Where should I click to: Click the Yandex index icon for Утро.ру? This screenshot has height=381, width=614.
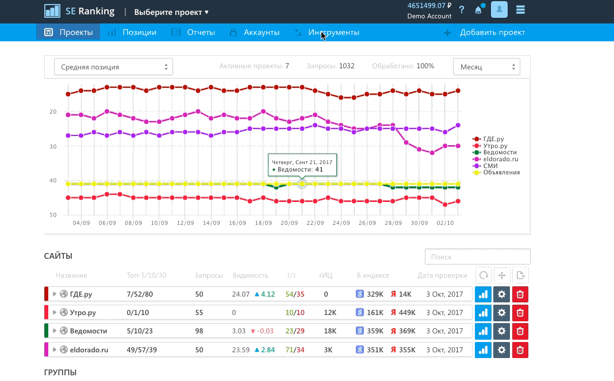[x=393, y=313]
